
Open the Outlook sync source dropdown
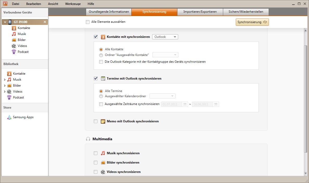tap(165, 37)
